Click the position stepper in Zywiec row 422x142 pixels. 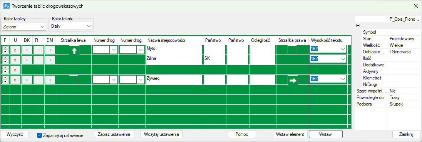[x=5, y=80]
